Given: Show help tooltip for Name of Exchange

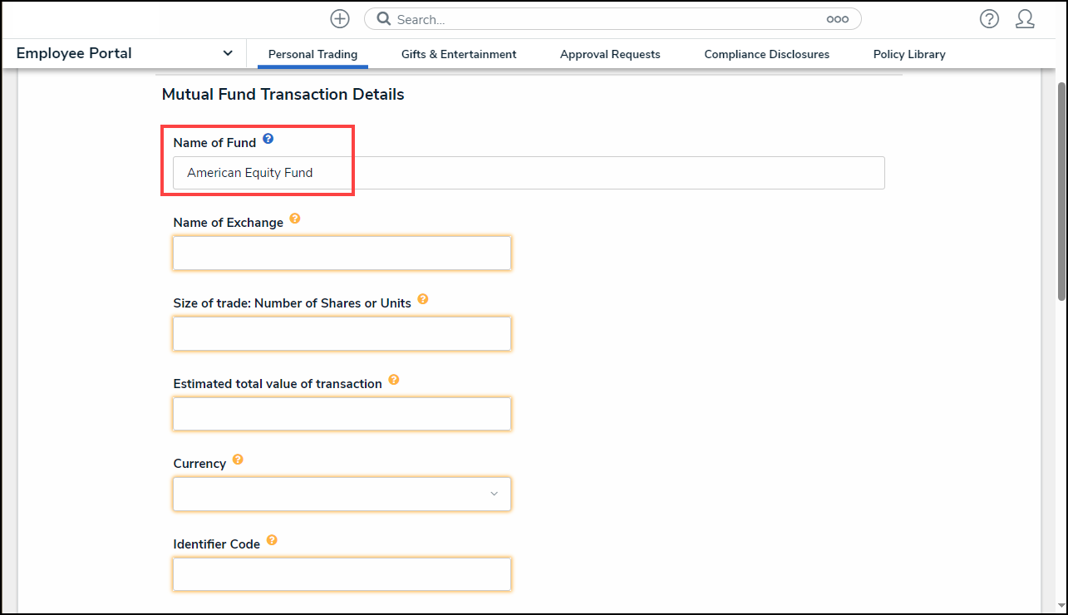Looking at the screenshot, I should click(x=294, y=220).
